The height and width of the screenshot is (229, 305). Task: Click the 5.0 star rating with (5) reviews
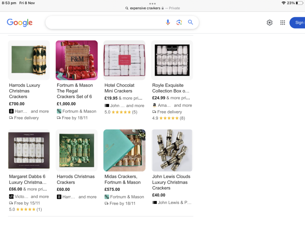[x=121, y=112]
